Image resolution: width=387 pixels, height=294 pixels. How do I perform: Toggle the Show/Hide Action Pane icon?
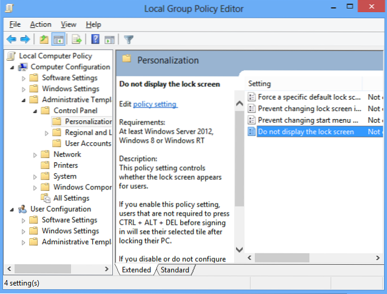point(109,39)
